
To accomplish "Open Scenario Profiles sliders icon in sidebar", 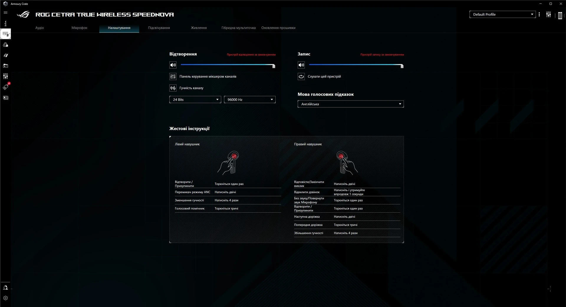I will [5, 76].
